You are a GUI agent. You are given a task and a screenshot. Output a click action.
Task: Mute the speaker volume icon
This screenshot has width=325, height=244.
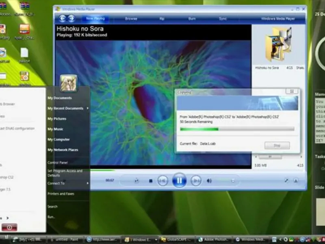click(x=209, y=181)
